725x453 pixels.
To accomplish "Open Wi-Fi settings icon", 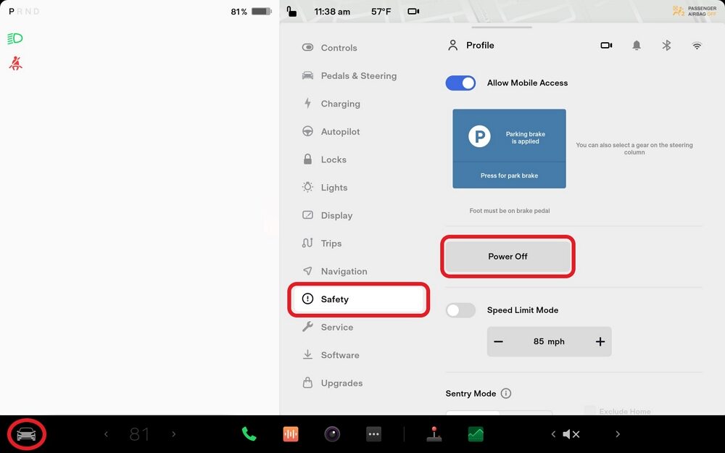I will point(697,46).
